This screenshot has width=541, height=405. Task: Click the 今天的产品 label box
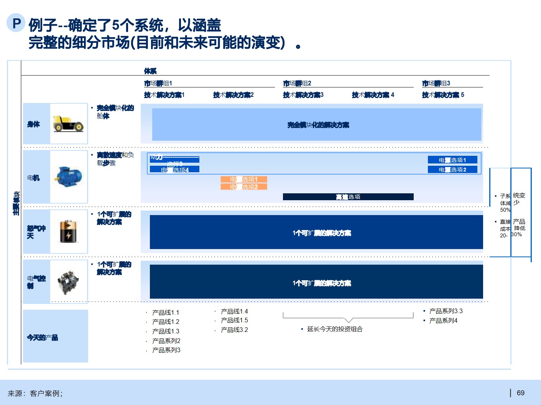click(x=56, y=336)
